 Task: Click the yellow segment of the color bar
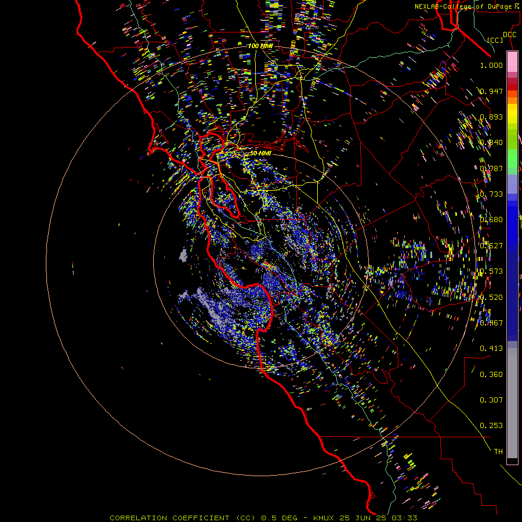tap(512, 114)
